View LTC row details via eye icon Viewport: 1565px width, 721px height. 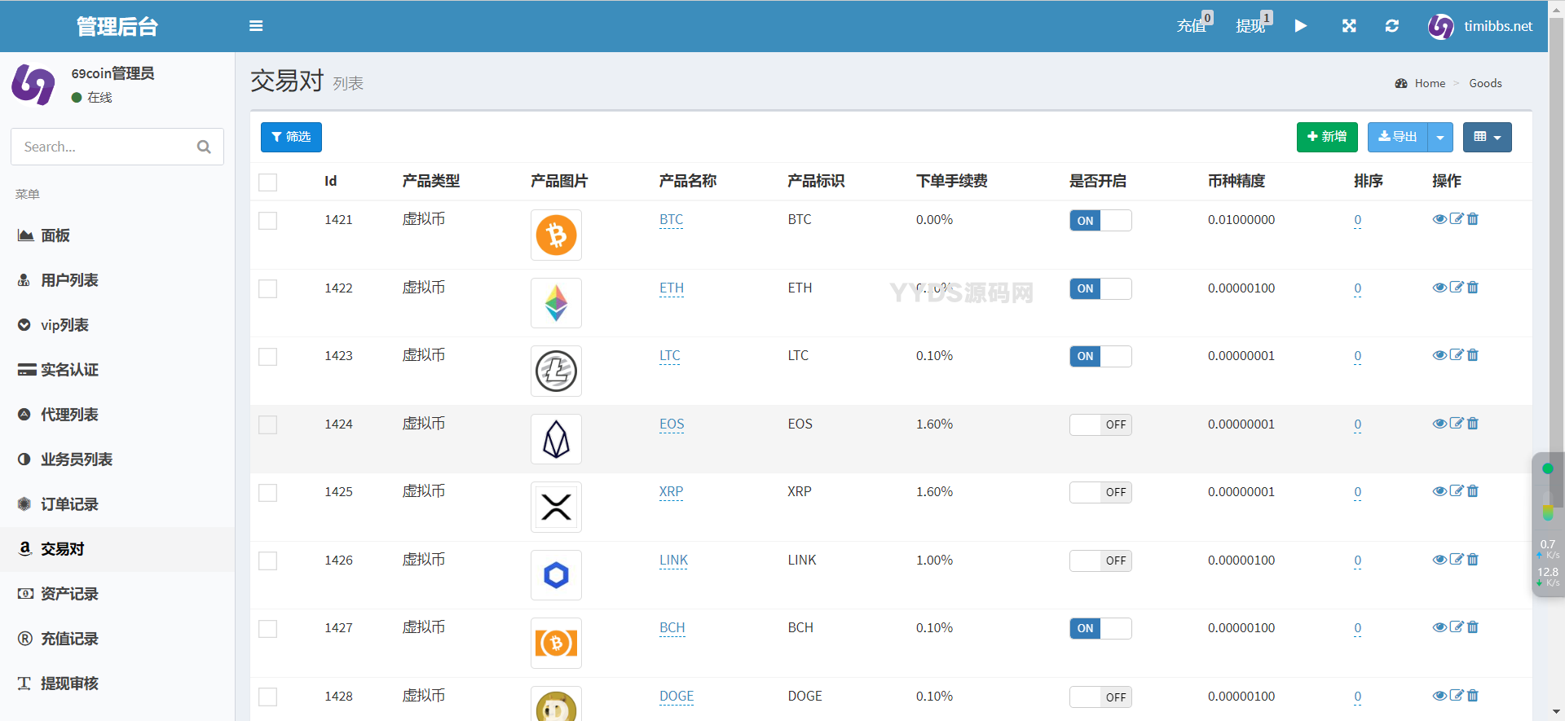point(1439,355)
